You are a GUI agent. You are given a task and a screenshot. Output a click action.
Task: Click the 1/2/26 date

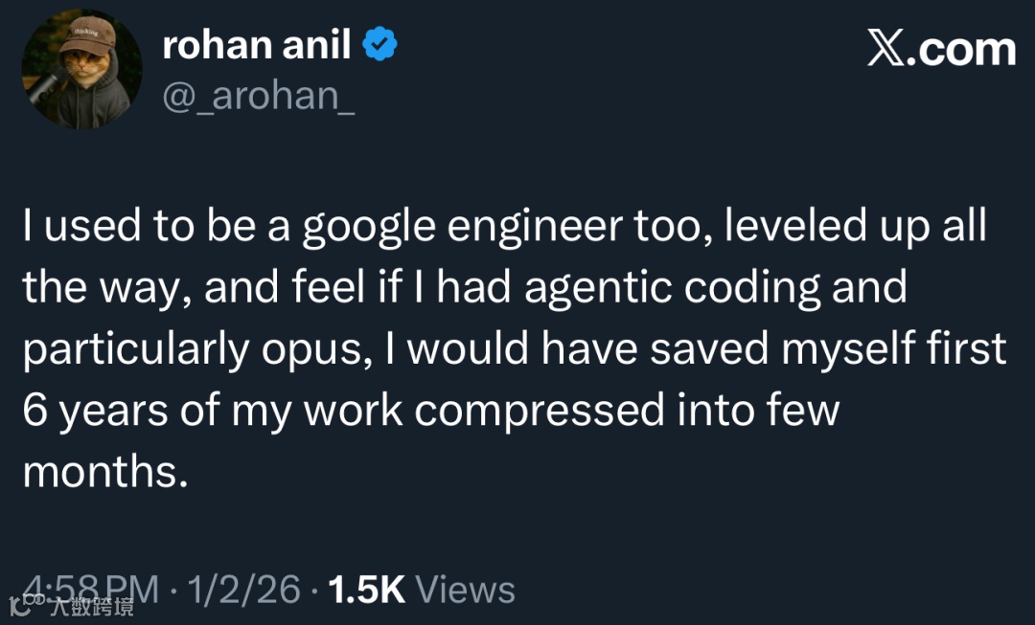tap(243, 589)
